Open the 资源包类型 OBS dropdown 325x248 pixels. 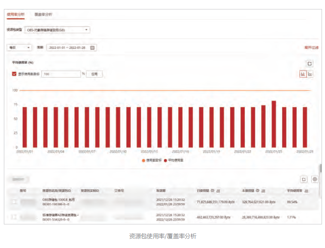click(57, 30)
